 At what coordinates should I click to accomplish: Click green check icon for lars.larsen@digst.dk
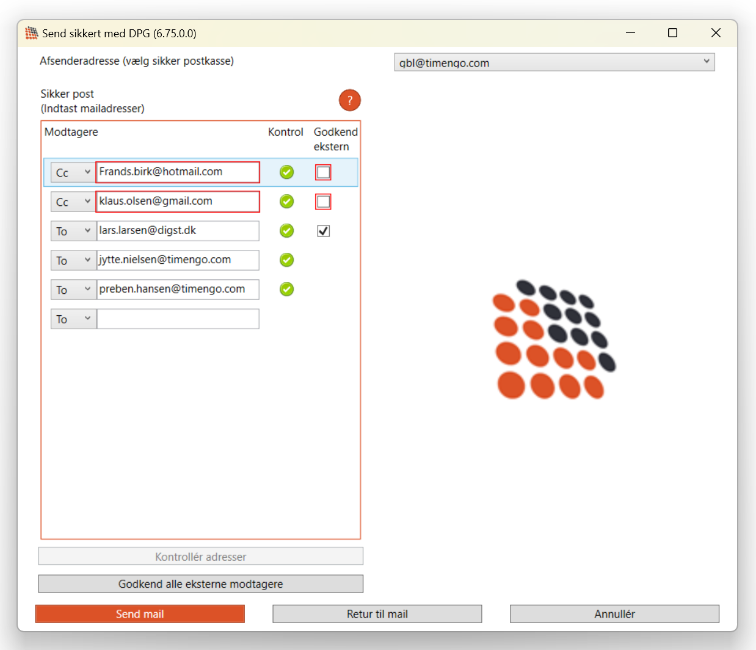pos(286,231)
